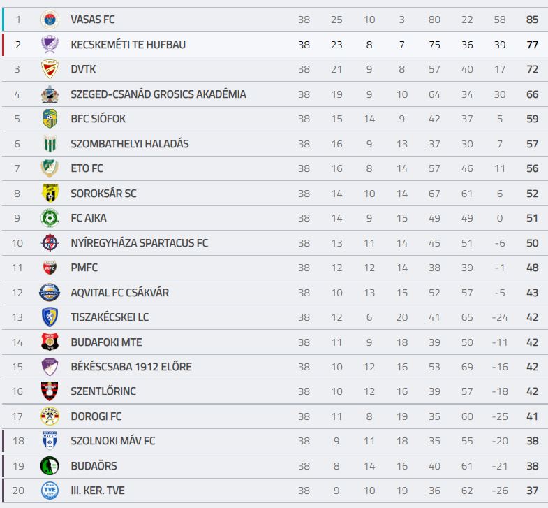Open the Budafoki MTE team link
Viewport: 548px width, 508px height.
(x=106, y=342)
